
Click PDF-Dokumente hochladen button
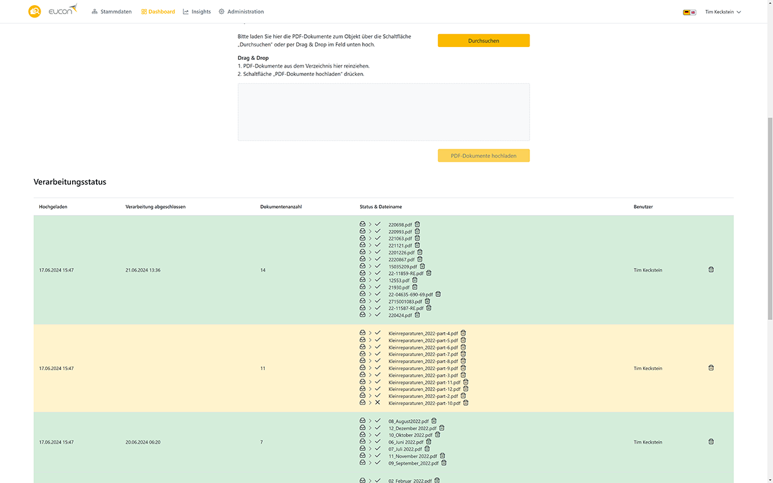(483, 156)
